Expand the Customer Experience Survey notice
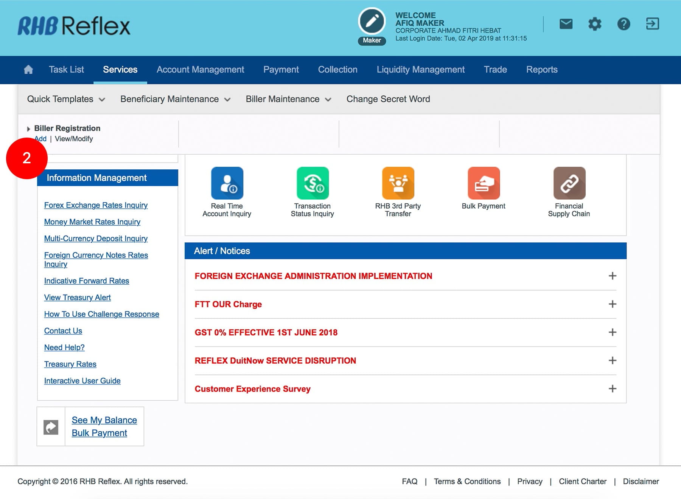The height and width of the screenshot is (499, 681). click(612, 389)
